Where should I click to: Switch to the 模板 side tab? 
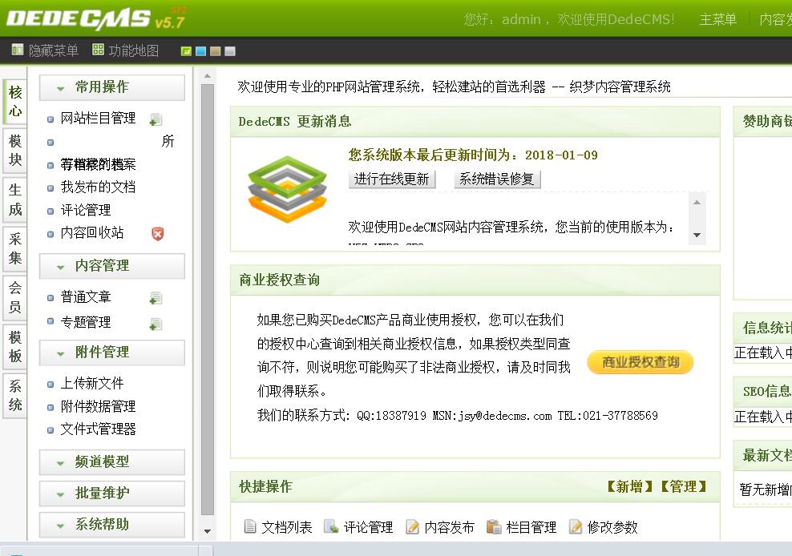[x=15, y=346]
